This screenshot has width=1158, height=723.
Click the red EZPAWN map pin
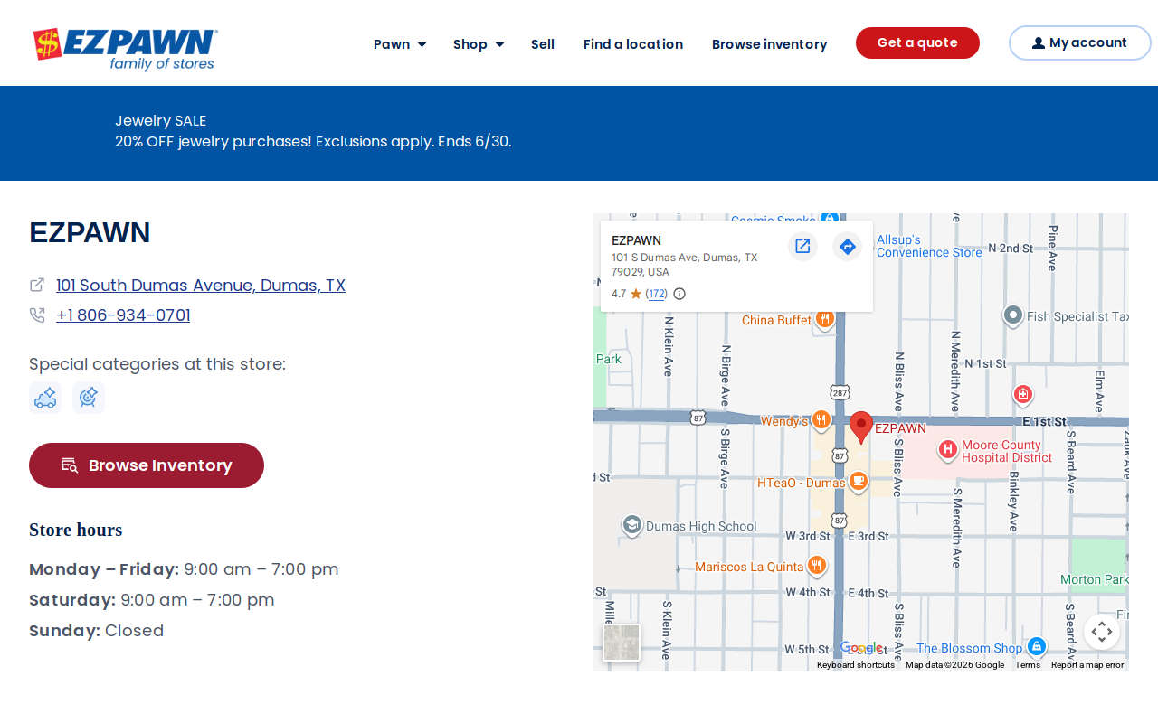[861, 427]
